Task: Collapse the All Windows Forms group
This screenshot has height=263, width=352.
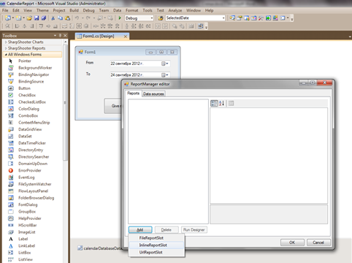Action: (6, 55)
